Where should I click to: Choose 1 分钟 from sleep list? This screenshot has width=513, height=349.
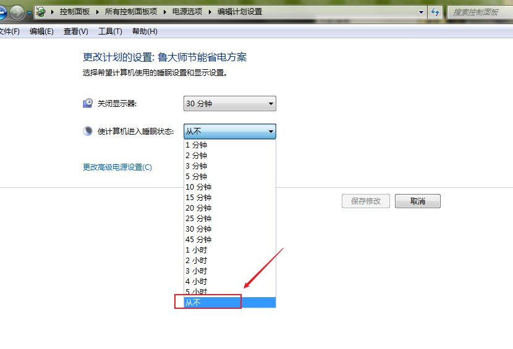(x=230, y=145)
